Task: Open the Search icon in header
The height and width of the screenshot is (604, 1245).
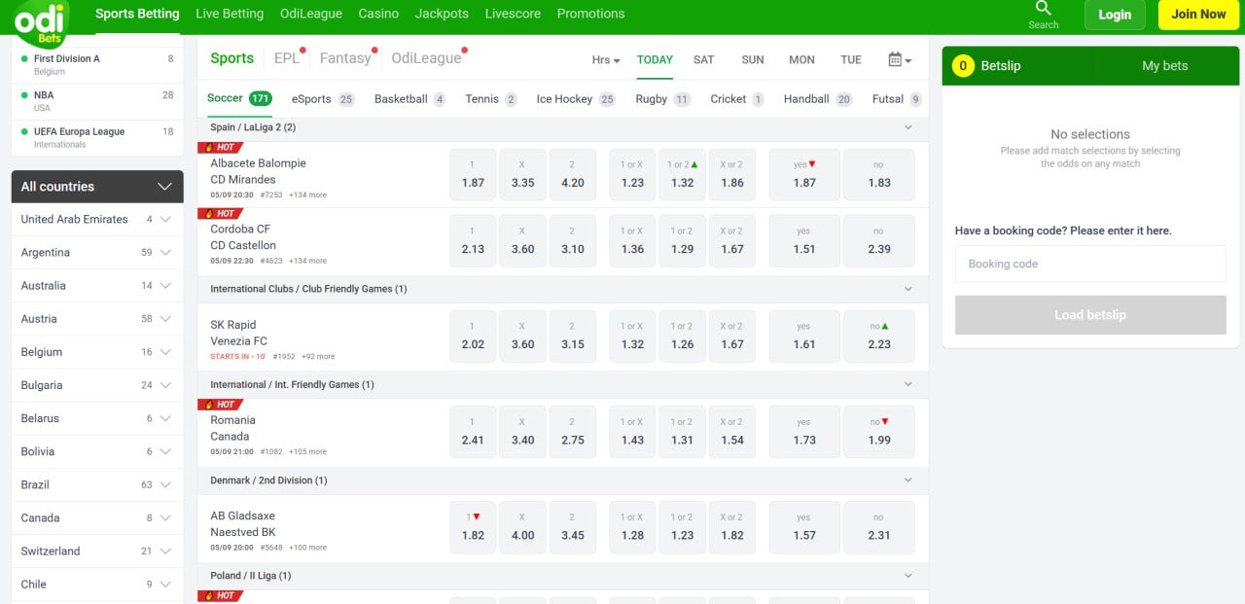Action: (x=1043, y=15)
